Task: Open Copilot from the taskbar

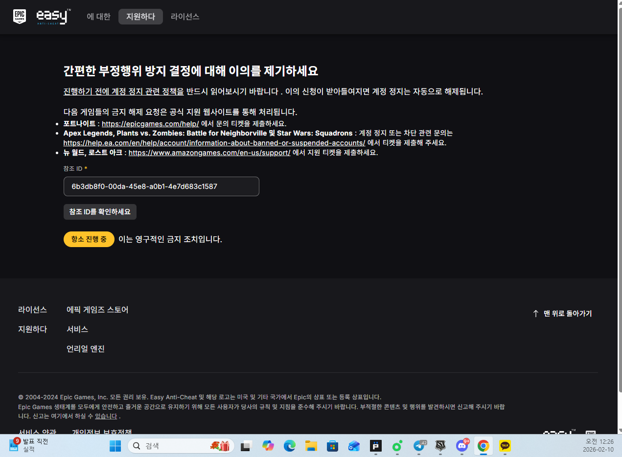Action: [268, 446]
